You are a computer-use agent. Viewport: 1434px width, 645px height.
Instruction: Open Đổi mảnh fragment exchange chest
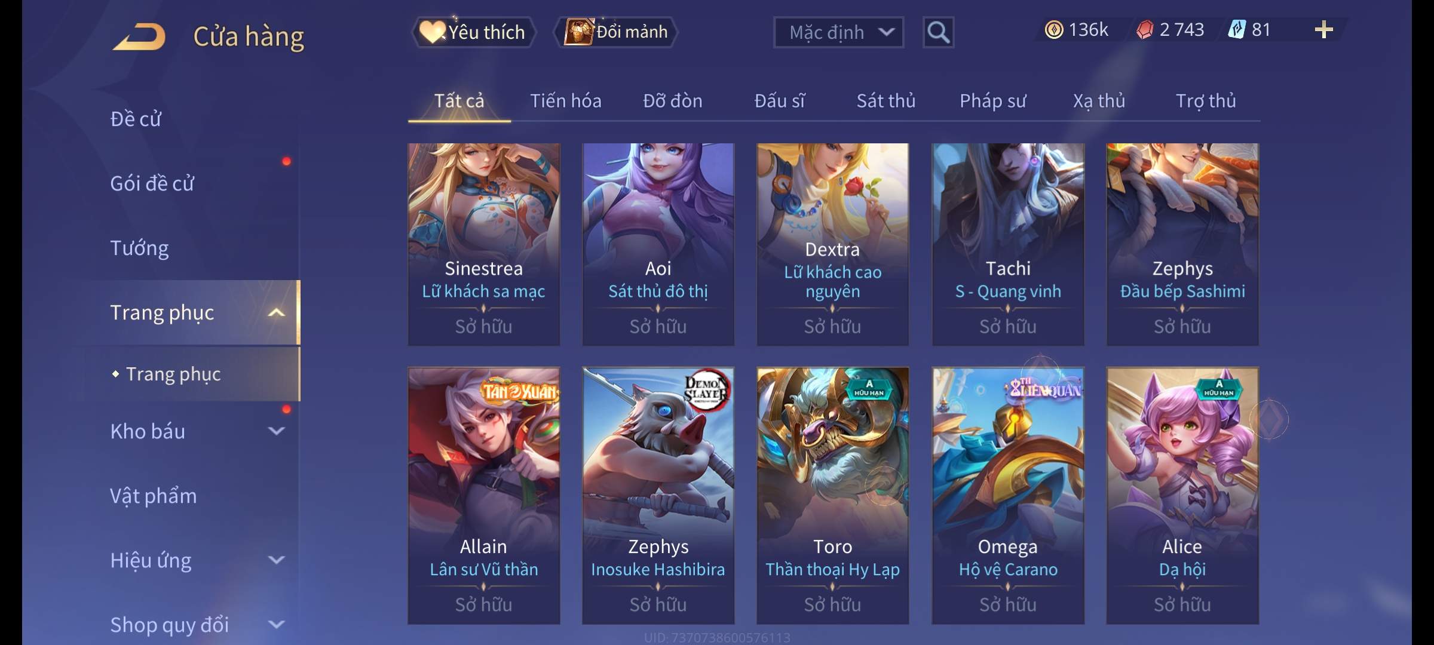[616, 32]
